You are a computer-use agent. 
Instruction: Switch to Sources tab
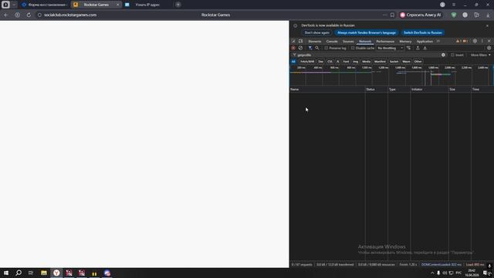click(x=348, y=41)
